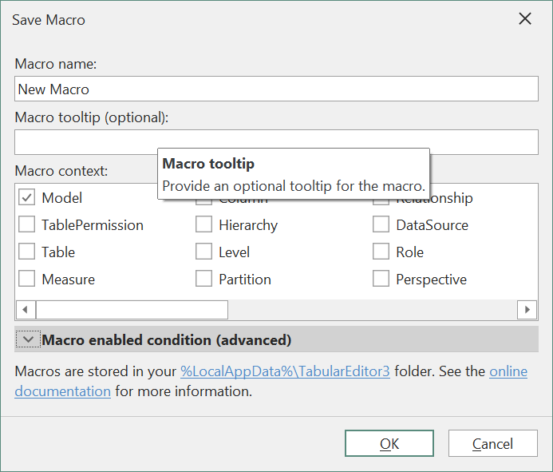This screenshot has width=553, height=472.
Task: Open the %LocalAppData%\TabularEditor3 folder link
Action: point(285,371)
